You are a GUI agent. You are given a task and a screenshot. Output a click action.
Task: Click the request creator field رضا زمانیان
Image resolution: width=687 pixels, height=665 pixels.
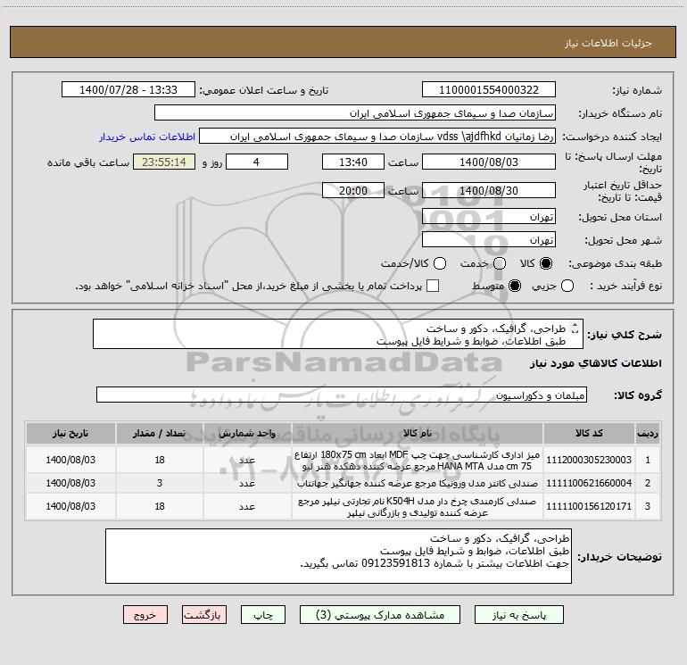coord(377,137)
